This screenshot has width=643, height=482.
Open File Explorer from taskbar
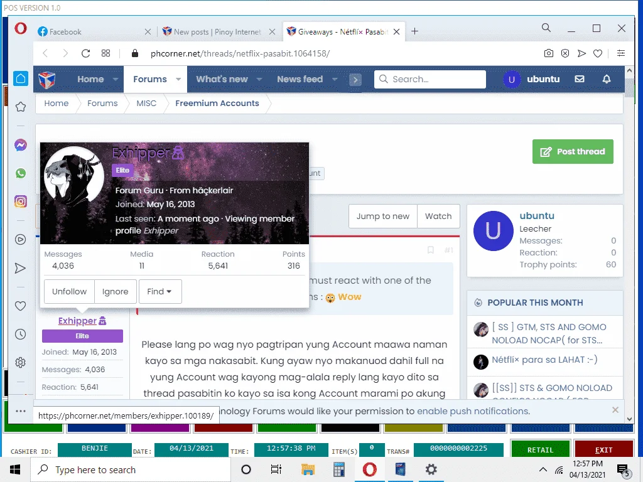pyautogui.click(x=308, y=469)
